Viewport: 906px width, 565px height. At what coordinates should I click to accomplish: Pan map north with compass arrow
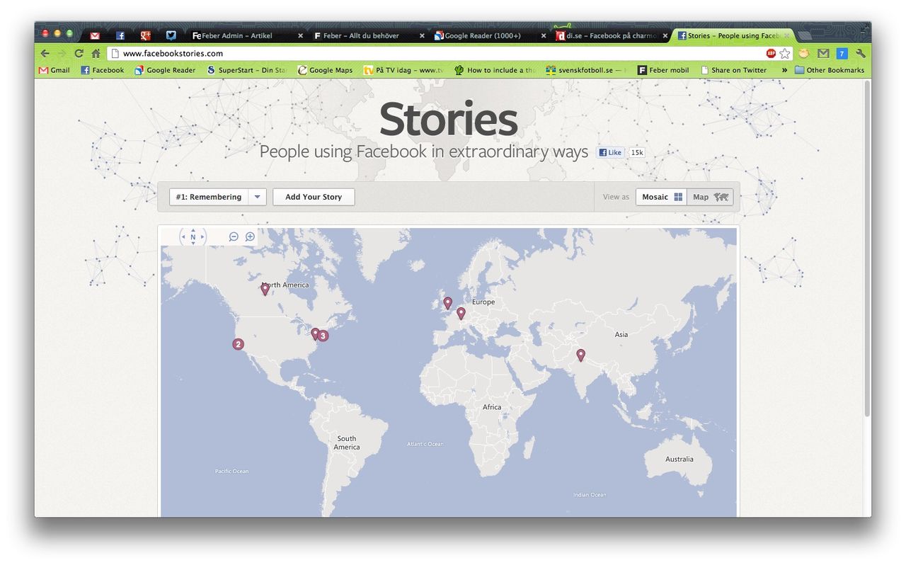(193, 230)
